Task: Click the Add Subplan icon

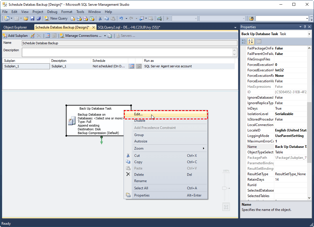Action: tap(5, 36)
